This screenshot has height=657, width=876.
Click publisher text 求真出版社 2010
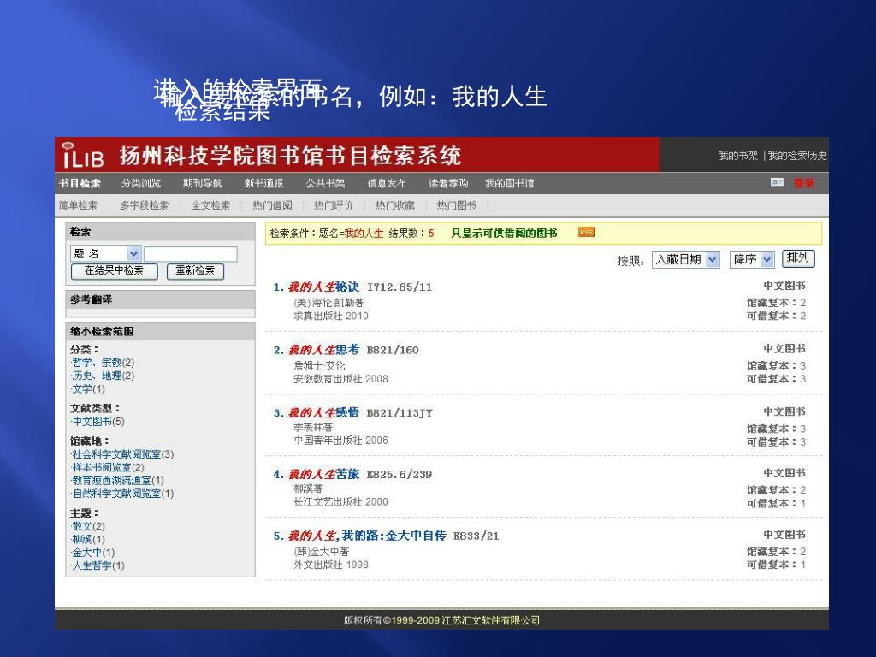pos(331,317)
